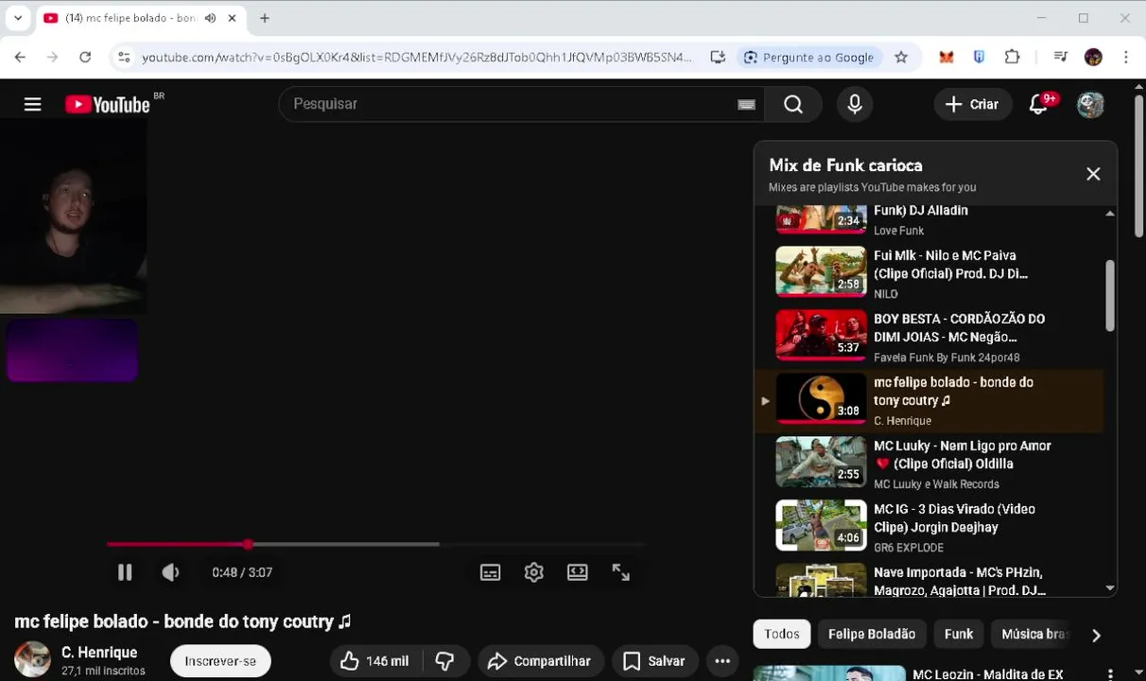Start voice search with the microphone
1146x681 pixels.
tap(855, 104)
